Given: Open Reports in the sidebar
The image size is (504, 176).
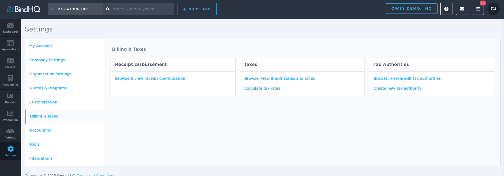Looking at the screenshot, I should tap(10, 98).
